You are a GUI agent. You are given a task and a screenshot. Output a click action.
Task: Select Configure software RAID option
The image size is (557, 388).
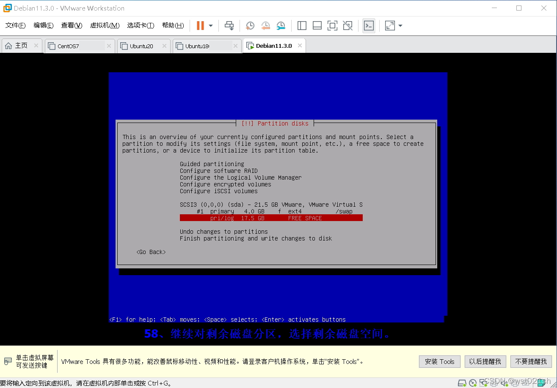[219, 171]
